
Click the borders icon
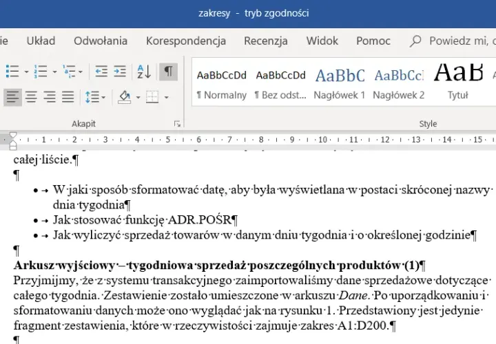click(152, 97)
